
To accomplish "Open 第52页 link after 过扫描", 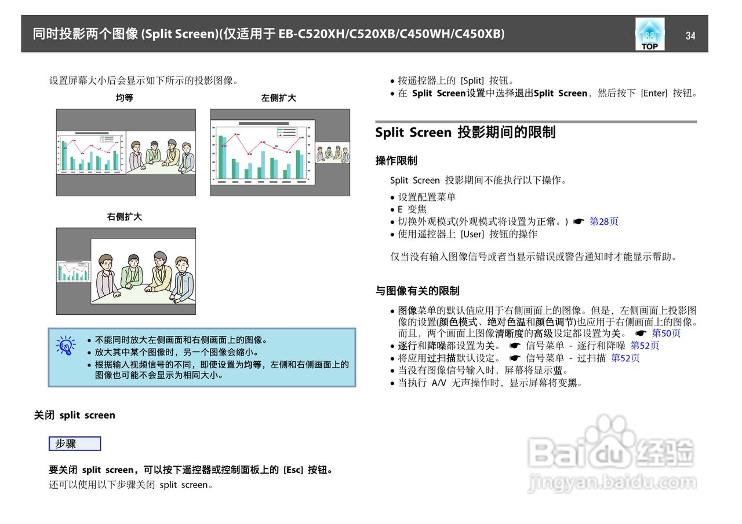I will tap(625, 358).
